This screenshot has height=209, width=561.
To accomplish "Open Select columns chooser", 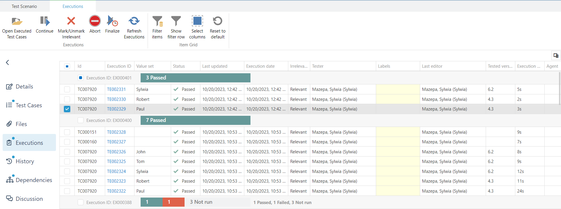I will (x=197, y=21).
